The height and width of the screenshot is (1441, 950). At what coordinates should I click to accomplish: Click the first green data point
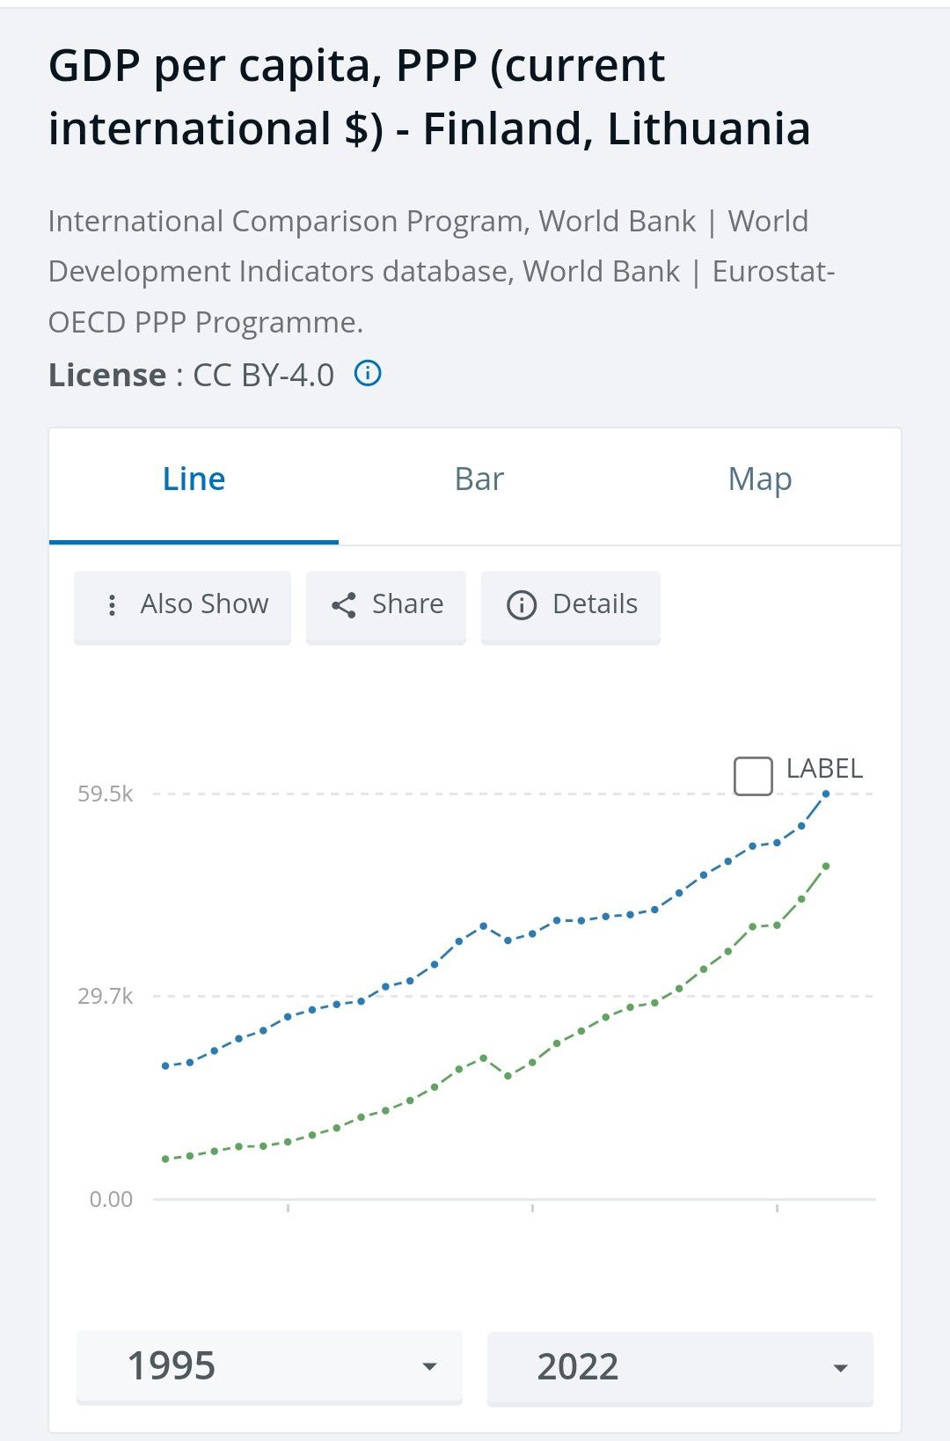click(165, 1159)
